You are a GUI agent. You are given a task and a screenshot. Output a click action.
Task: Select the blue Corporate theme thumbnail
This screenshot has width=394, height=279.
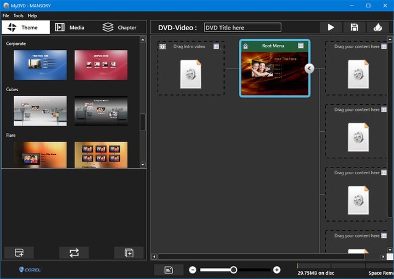[40, 65]
